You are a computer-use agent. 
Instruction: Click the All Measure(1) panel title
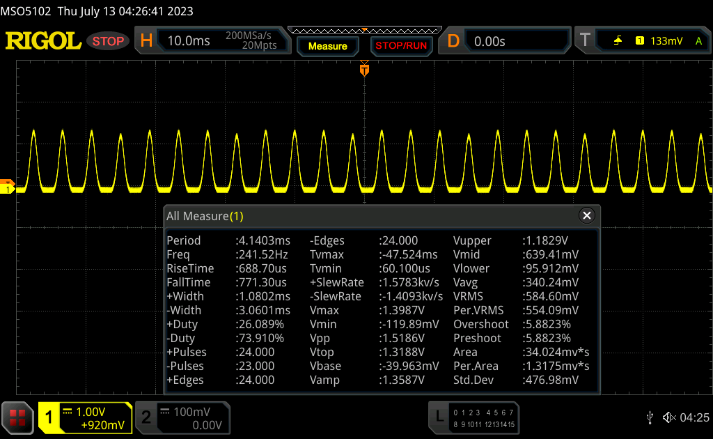(x=205, y=216)
